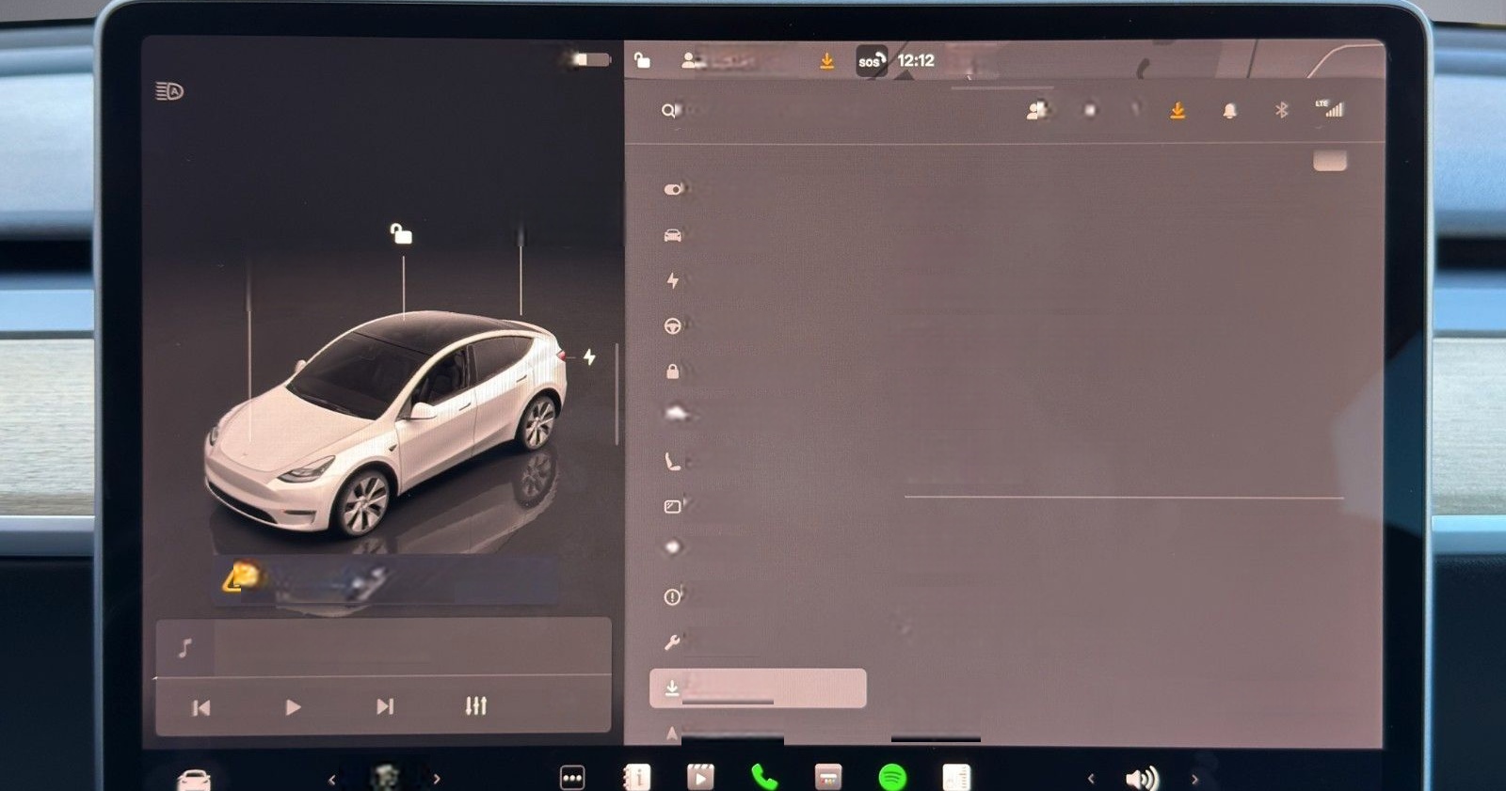
Task: Open the white app icon beside Spotify
Action: click(x=956, y=778)
